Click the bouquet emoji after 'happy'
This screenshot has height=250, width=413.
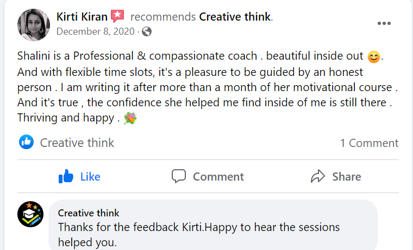pos(129,118)
